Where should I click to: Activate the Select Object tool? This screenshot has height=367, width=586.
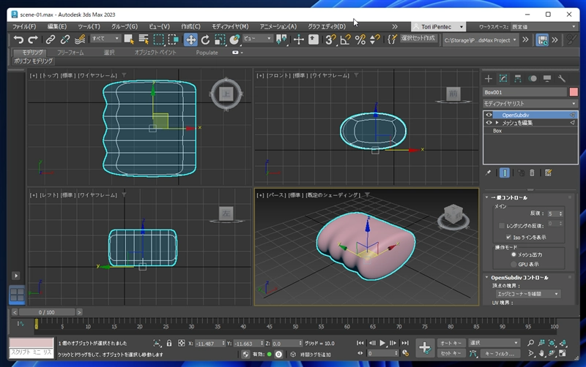129,39
